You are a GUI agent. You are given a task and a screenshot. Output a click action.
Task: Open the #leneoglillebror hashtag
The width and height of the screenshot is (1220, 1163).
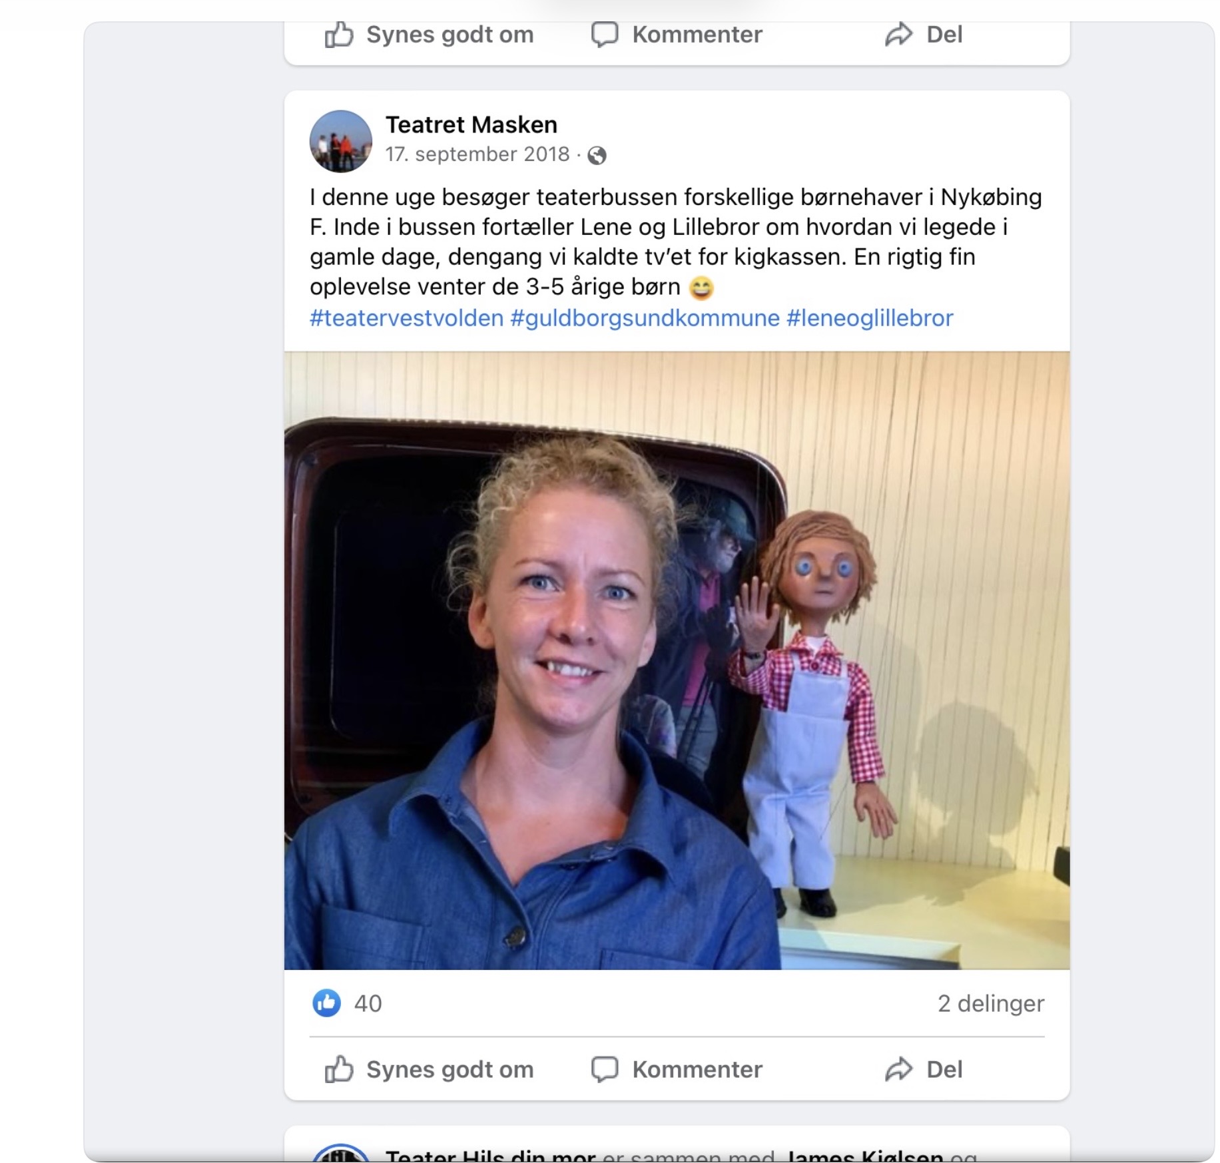pyautogui.click(x=870, y=318)
